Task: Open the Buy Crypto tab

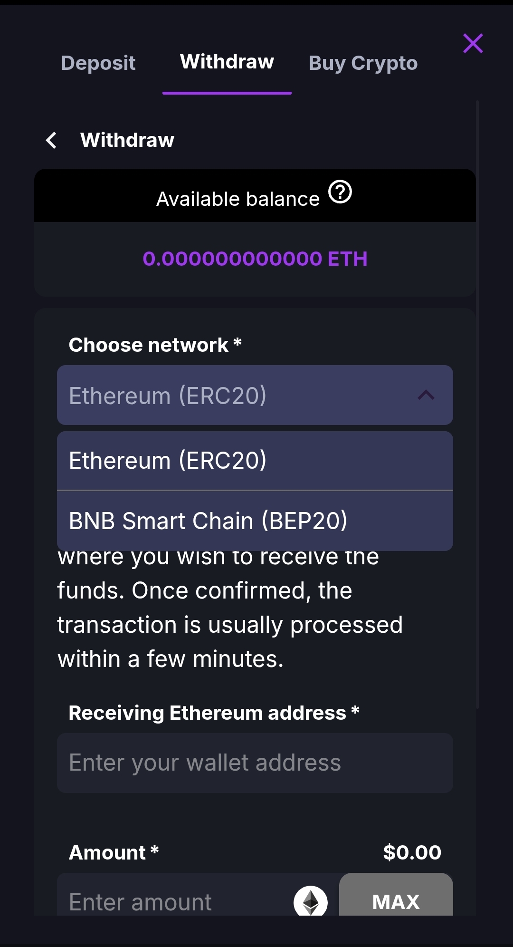Action: click(x=363, y=63)
